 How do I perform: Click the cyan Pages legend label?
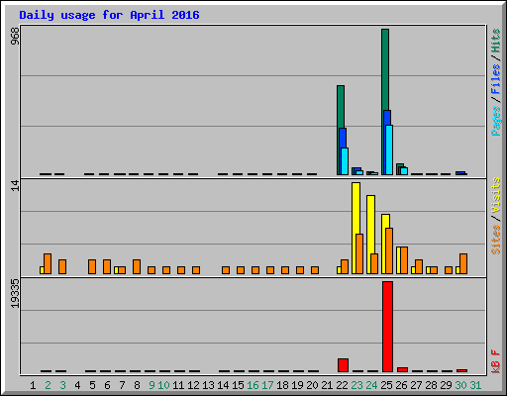click(496, 121)
